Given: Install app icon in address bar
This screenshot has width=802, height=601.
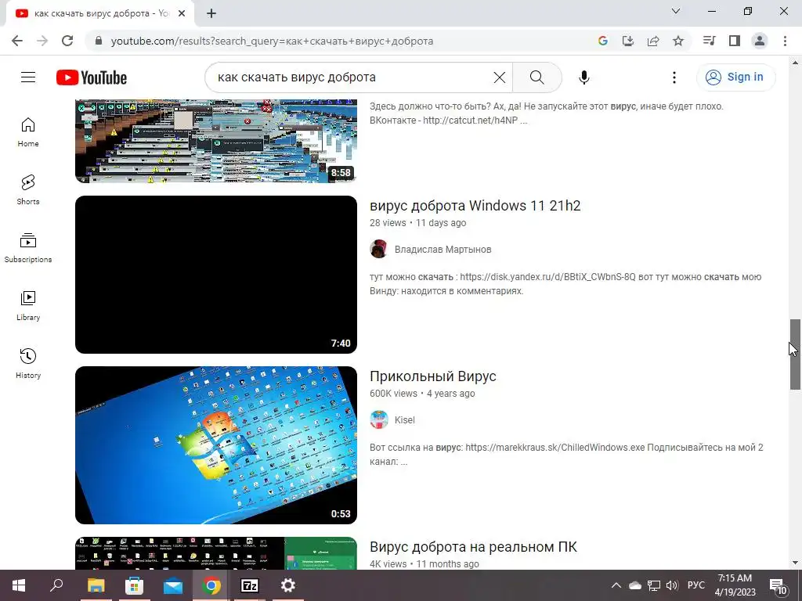Looking at the screenshot, I should coord(627,41).
